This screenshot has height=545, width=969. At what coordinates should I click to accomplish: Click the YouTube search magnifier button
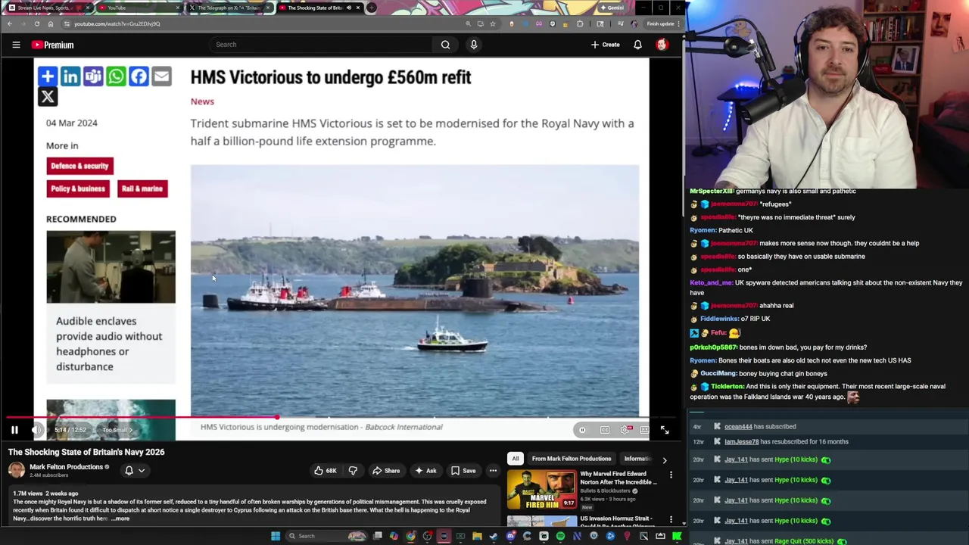[x=445, y=45]
